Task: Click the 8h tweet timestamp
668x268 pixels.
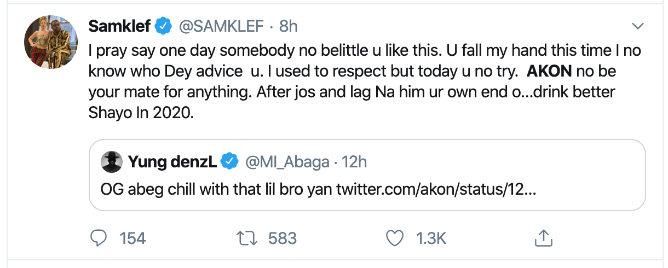Action: coord(288,26)
